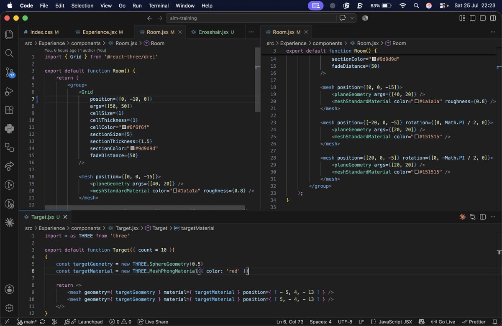This screenshot has width=502, height=326.
Task: Click the remote window icon in status bar
Action: [7, 322]
